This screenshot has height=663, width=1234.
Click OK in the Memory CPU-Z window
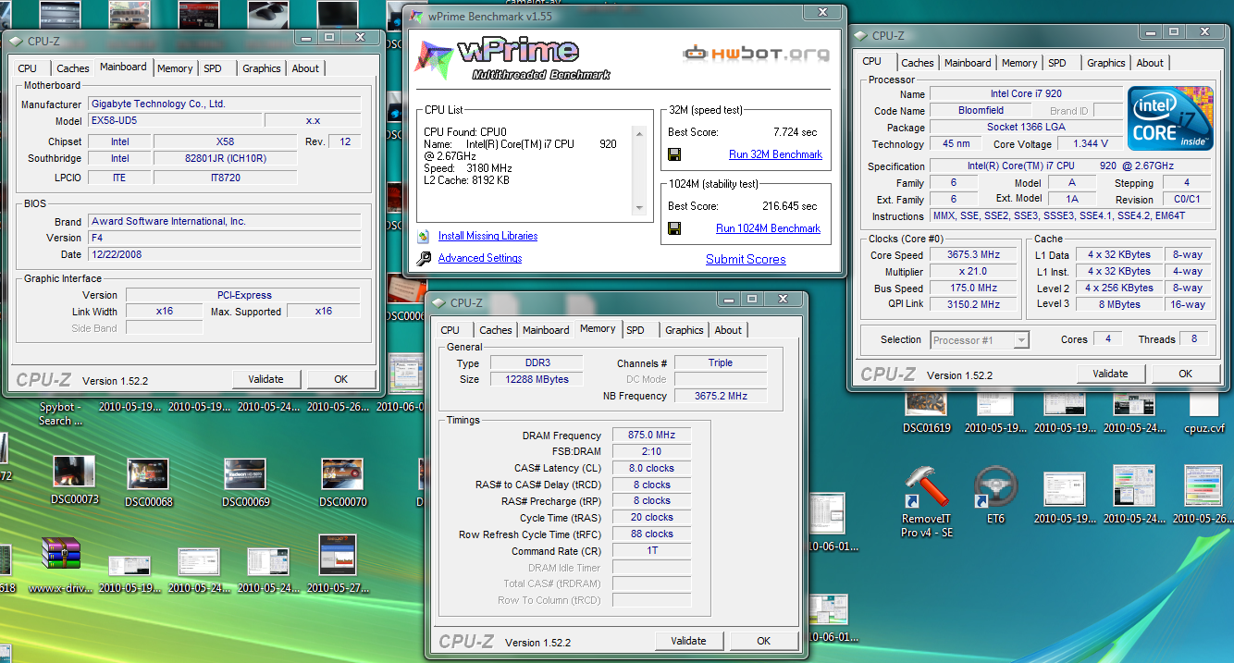764,641
